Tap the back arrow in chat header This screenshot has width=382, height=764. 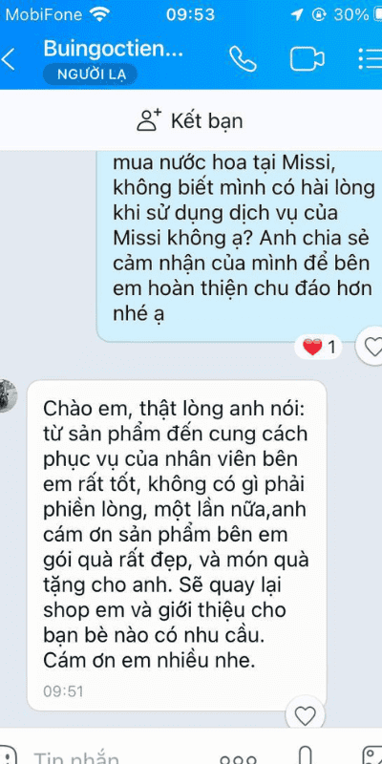pyautogui.click(x=9, y=59)
